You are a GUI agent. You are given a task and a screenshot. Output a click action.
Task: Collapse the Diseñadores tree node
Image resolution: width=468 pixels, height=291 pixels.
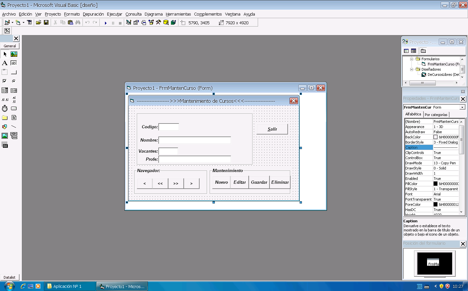pyautogui.click(x=411, y=69)
